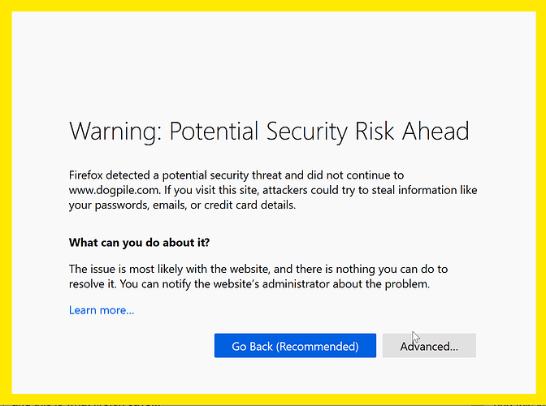Screen dimensions: 546x406
Task: Click the yellow border along the bottom
Action: point(273,398)
